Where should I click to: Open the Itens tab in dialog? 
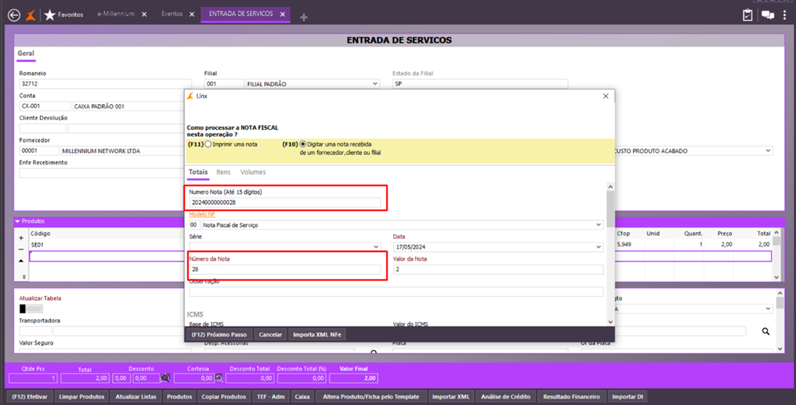tap(224, 172)
